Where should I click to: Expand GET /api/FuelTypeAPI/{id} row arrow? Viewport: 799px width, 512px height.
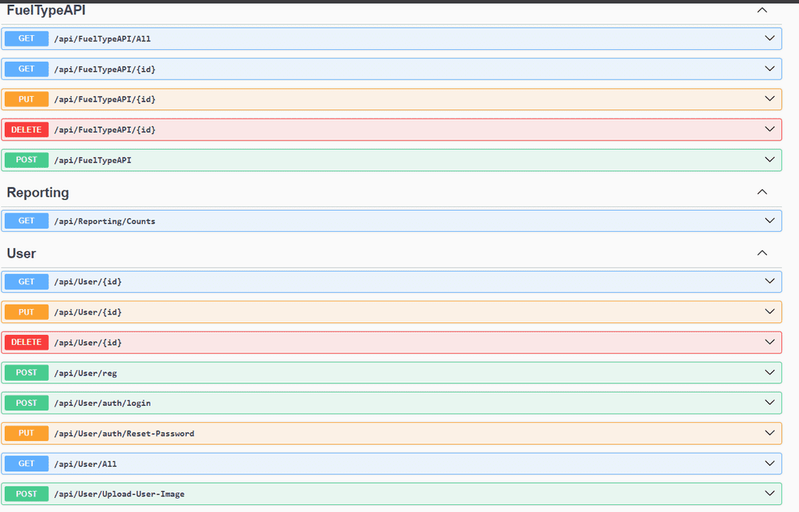tap(769, 69)
